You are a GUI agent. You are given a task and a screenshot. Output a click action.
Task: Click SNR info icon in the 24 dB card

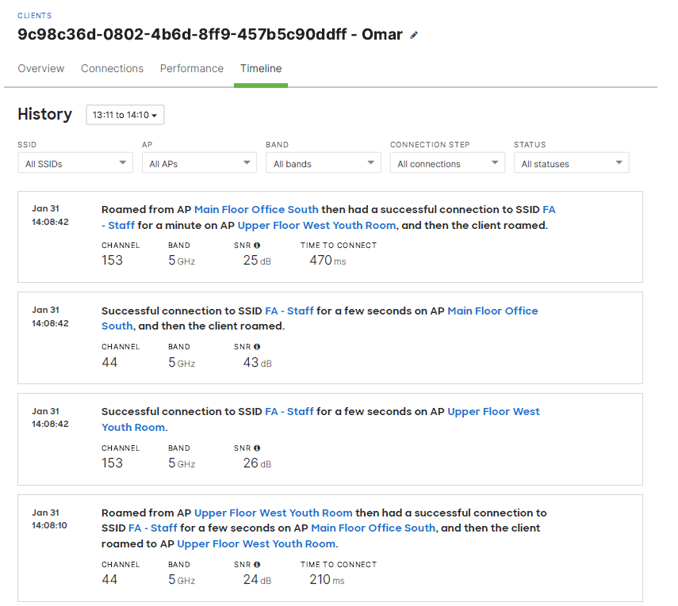(x=257, y=565)
